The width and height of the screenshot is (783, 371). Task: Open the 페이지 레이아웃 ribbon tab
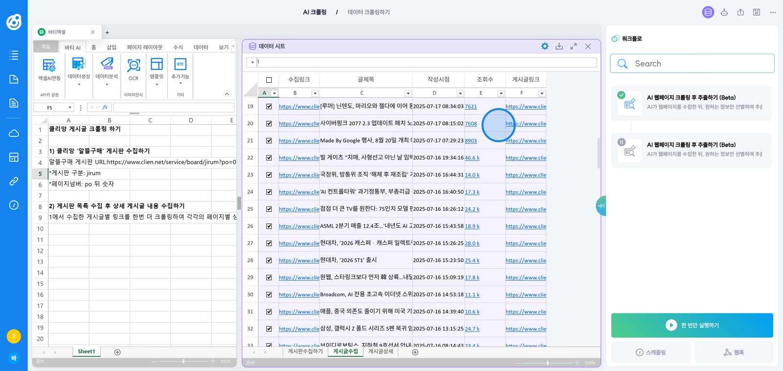[145, 47]
